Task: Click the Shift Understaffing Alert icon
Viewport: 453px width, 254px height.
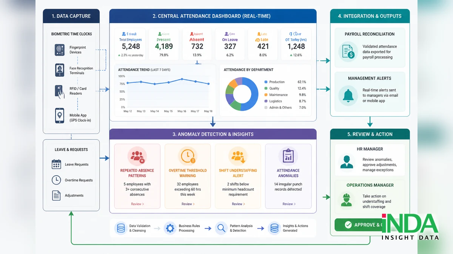Action: pyautogui.click(x=238, y=157)
